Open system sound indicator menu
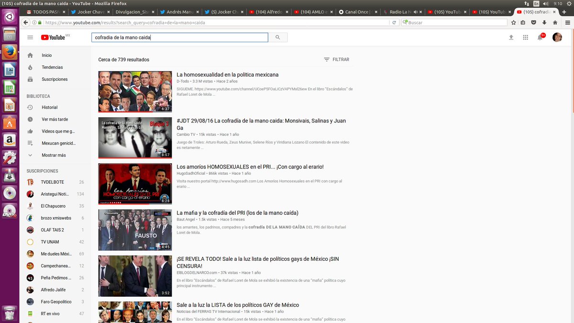574x323 pixels. tap(545, 3)
